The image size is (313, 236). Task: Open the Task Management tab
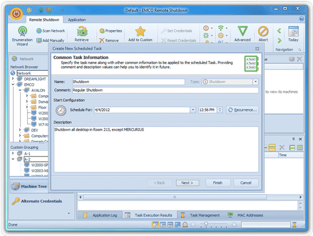[200, 215]
